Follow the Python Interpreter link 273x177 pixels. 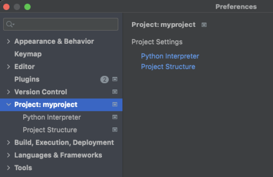(170, 56)
